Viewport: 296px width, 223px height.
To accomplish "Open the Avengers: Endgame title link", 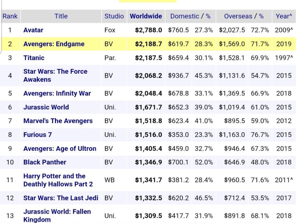I will [54, 44].
